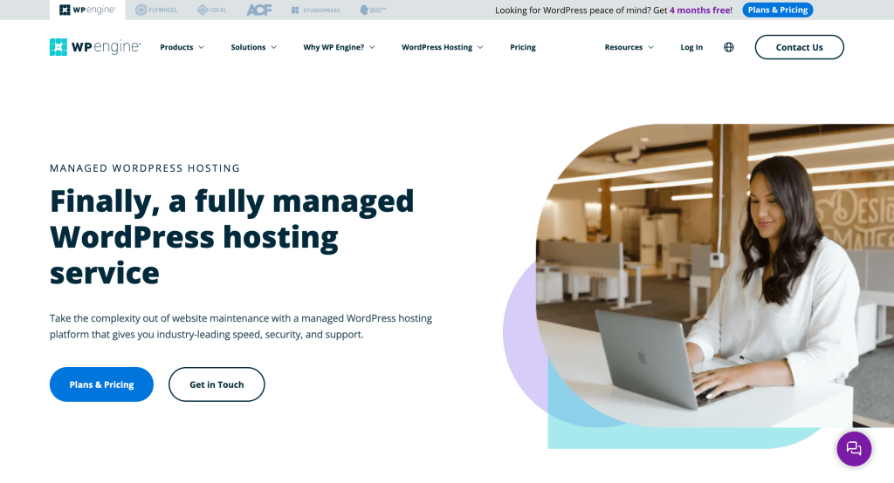Expand the WordPress Hosting menu

point(443,47)
